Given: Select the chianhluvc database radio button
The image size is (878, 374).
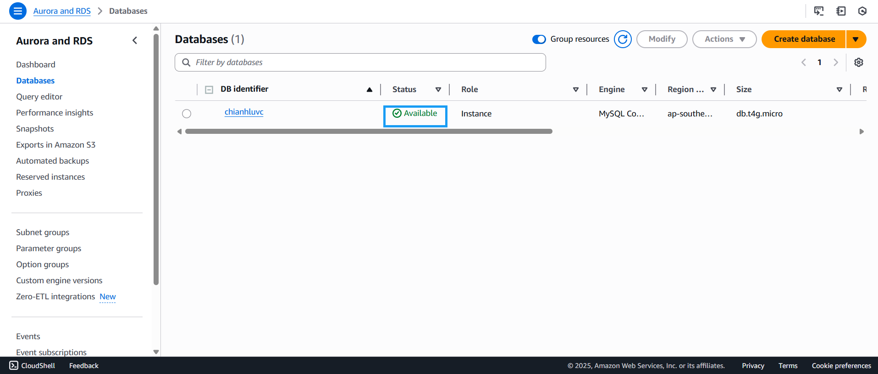Looking at the screenshot, I should [187, 114].
